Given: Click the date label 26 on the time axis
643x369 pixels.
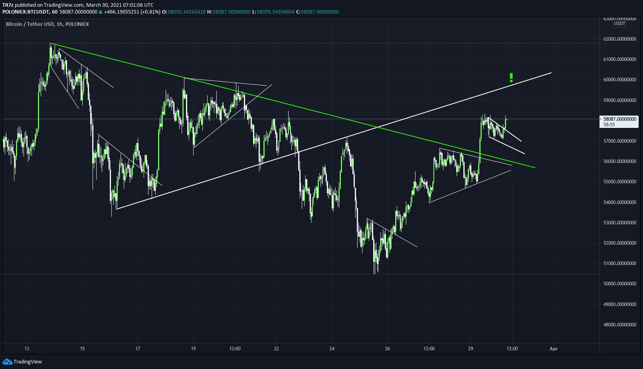Looking at the screenshot, I should [x=388, y=349].
